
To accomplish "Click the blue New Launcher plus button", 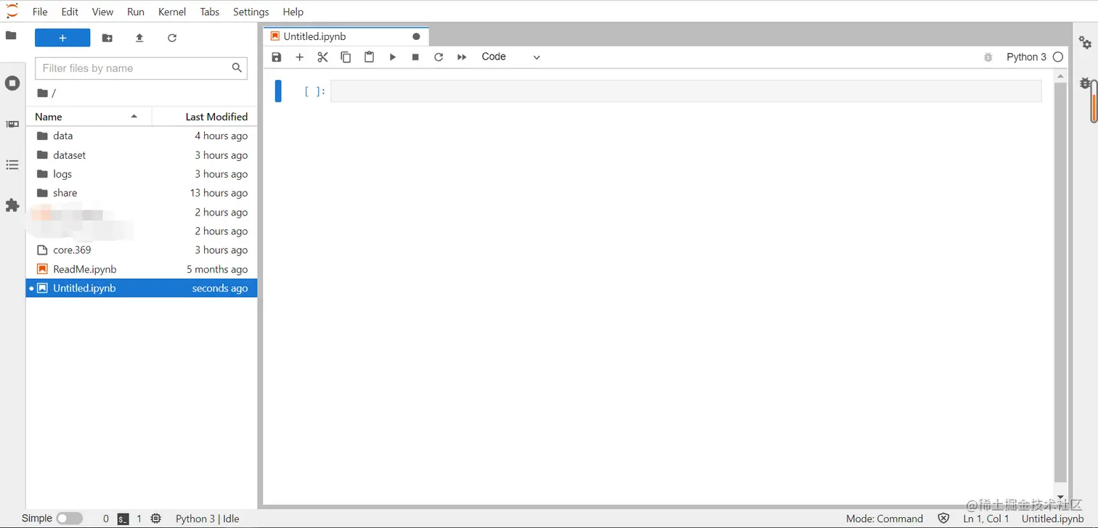I will 62,38.
